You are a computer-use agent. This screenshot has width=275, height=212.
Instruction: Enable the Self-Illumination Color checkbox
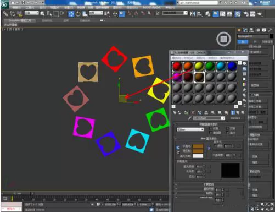coord(215,146)
